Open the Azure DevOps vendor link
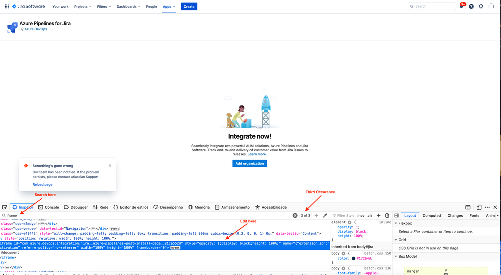 [x=36, y=29]
